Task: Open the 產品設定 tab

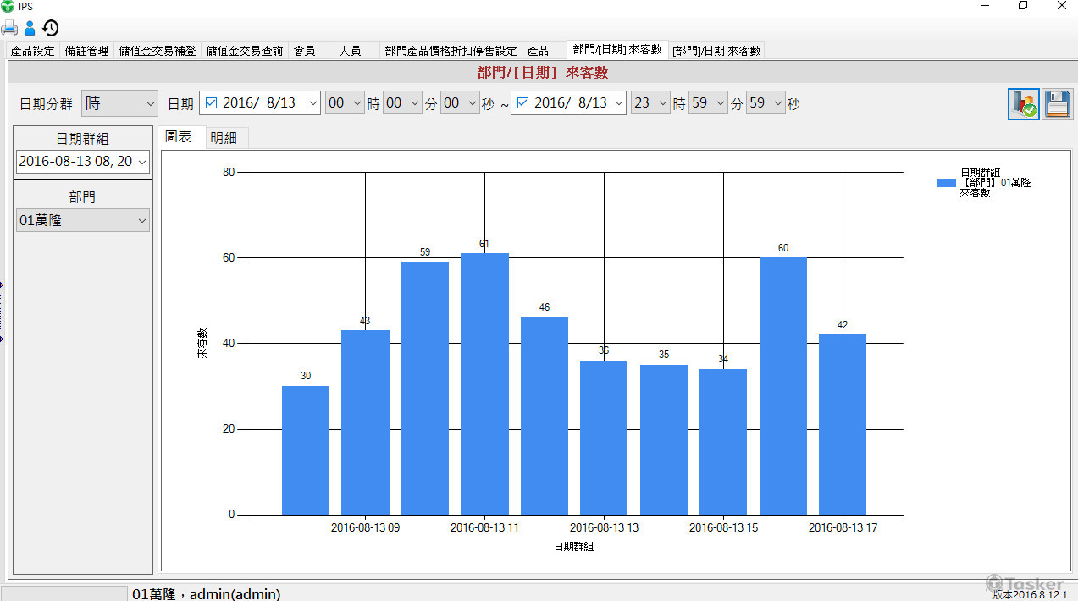Action: point(32,51)
